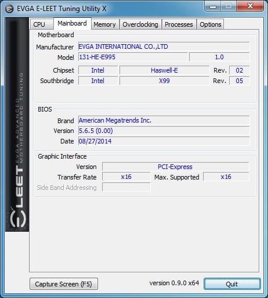Go to the Overclocking tab

pos(140,24)
